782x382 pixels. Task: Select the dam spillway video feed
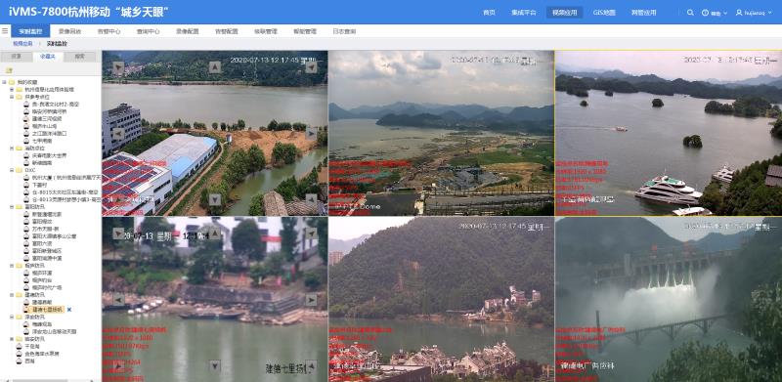[x=669, y=299]
